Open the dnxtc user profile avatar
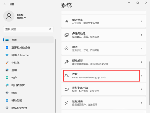 click(x=9, y=16)
